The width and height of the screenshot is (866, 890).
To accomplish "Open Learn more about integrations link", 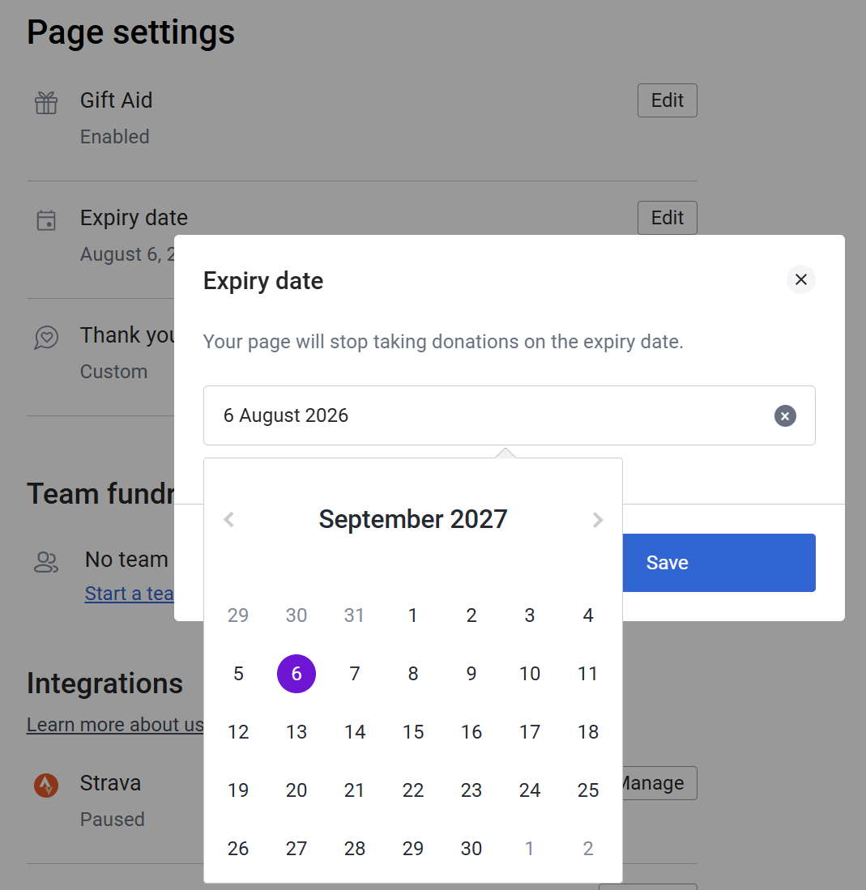I will click(x=115, y=725).
